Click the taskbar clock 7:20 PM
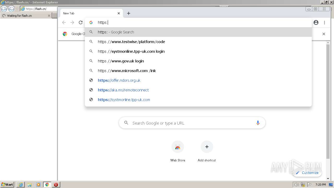This screenshot has height=188, width=334. [x=320, y=185]
